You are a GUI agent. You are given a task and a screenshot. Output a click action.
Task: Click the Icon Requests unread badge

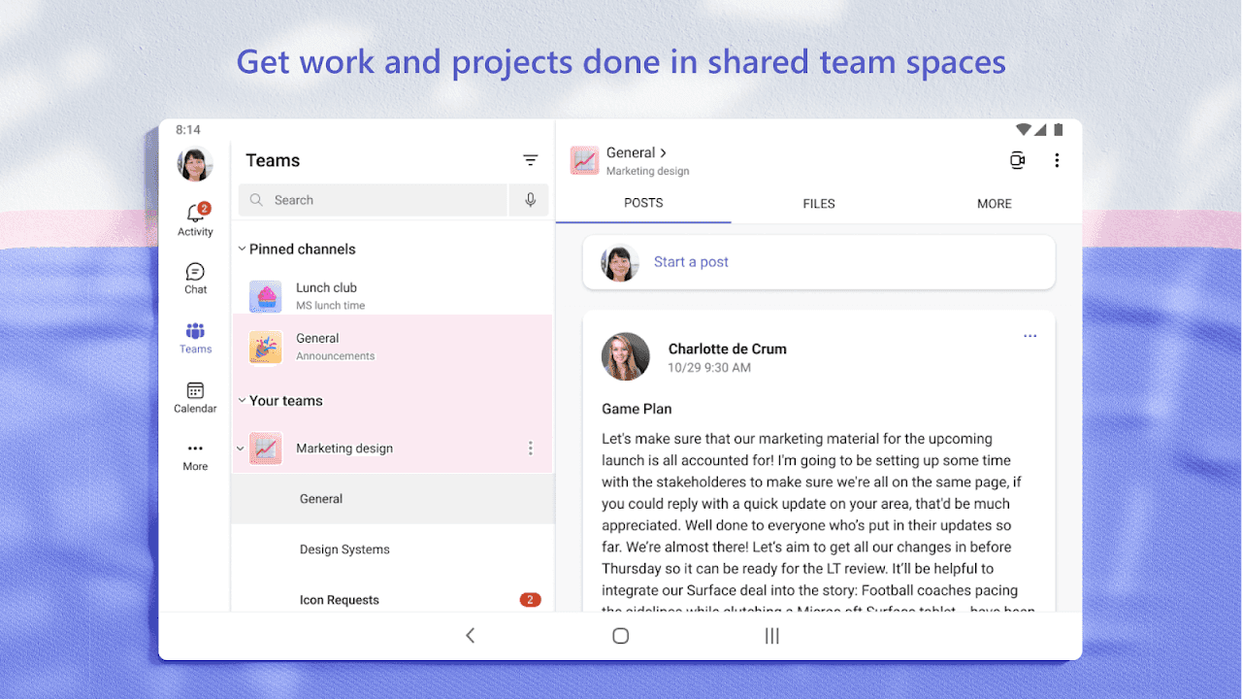click(x=530, y=600)
